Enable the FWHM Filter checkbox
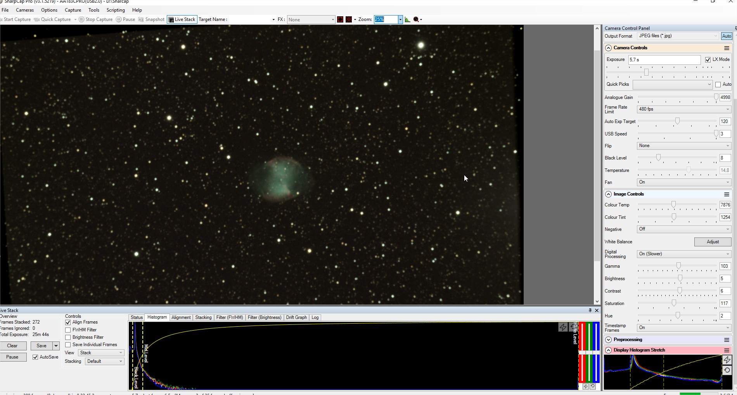Image resolution: width=737 pixels, height=395 pixels. [68, 330]
